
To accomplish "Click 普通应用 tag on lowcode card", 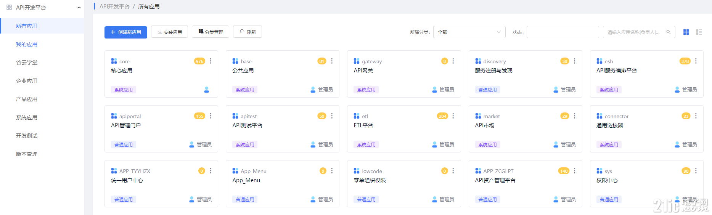I will click(366, 199).
